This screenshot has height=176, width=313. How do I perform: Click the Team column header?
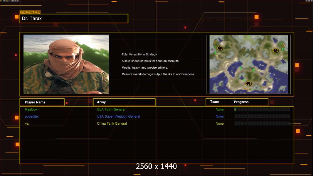coord(215,102)
